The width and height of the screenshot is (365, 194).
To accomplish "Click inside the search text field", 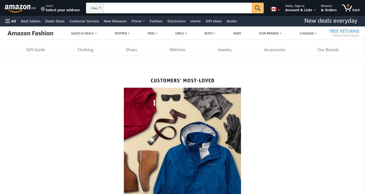I will [x=178, y=8].
